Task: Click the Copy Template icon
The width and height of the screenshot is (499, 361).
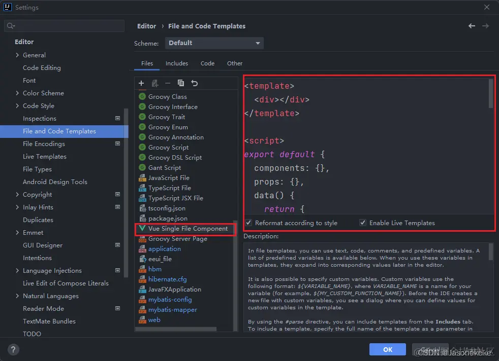Action: coord(181,83)
